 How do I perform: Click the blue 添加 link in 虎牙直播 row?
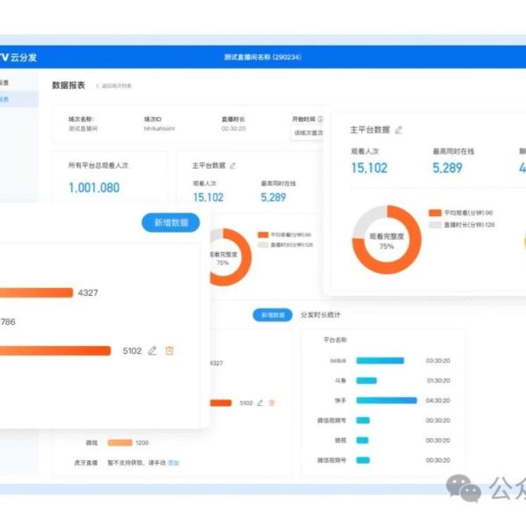(173, 463)
